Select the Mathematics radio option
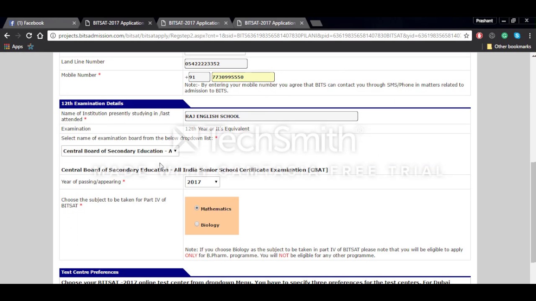This screenshot has height=301, width=536. [x=197, y=208]
